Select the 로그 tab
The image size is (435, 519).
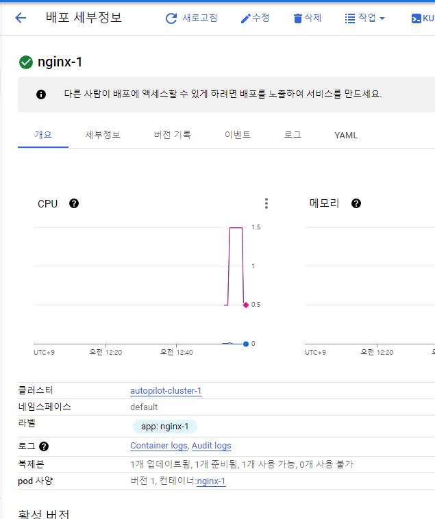[293, 135]
